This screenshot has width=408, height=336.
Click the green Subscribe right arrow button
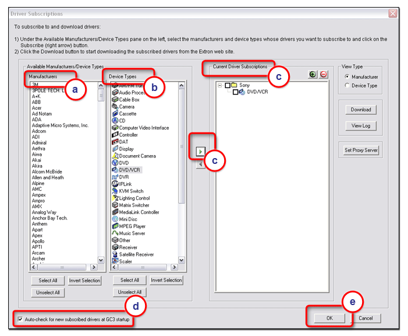point(200,152)
